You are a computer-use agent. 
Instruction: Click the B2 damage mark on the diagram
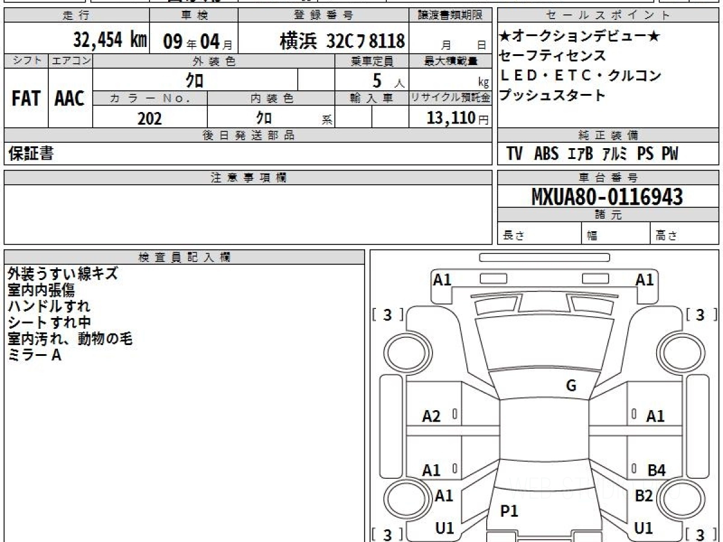644,496
